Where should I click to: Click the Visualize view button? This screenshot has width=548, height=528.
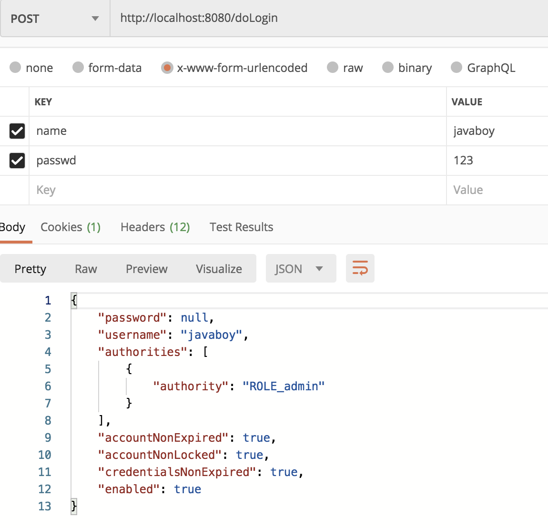point(219,269)
